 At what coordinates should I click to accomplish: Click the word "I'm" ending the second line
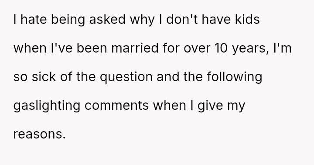click(282, 48)
